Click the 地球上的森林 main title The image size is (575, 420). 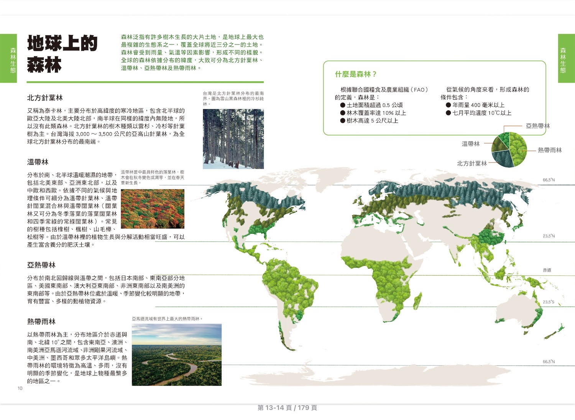coord(62,54)
